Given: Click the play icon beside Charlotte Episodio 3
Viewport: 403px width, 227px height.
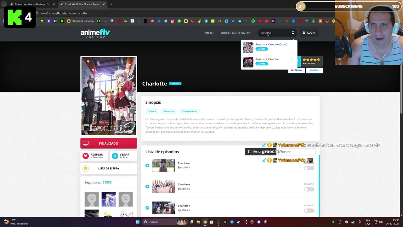Looking at the screenshot, I should (x=147, y=208).
